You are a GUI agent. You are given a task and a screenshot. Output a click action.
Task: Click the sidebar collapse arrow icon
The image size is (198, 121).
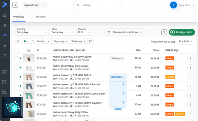[x=15, y=5]
